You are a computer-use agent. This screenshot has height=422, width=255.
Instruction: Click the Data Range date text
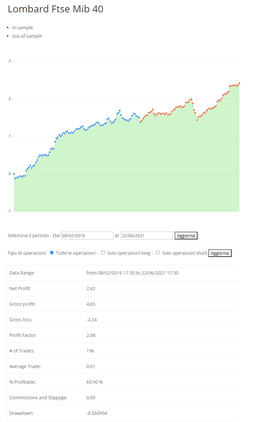pyautogui.click(x=132, y=273)
